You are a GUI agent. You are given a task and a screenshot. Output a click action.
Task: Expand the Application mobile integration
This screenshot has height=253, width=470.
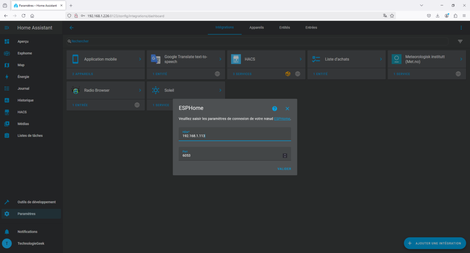[x=140, y=59]
